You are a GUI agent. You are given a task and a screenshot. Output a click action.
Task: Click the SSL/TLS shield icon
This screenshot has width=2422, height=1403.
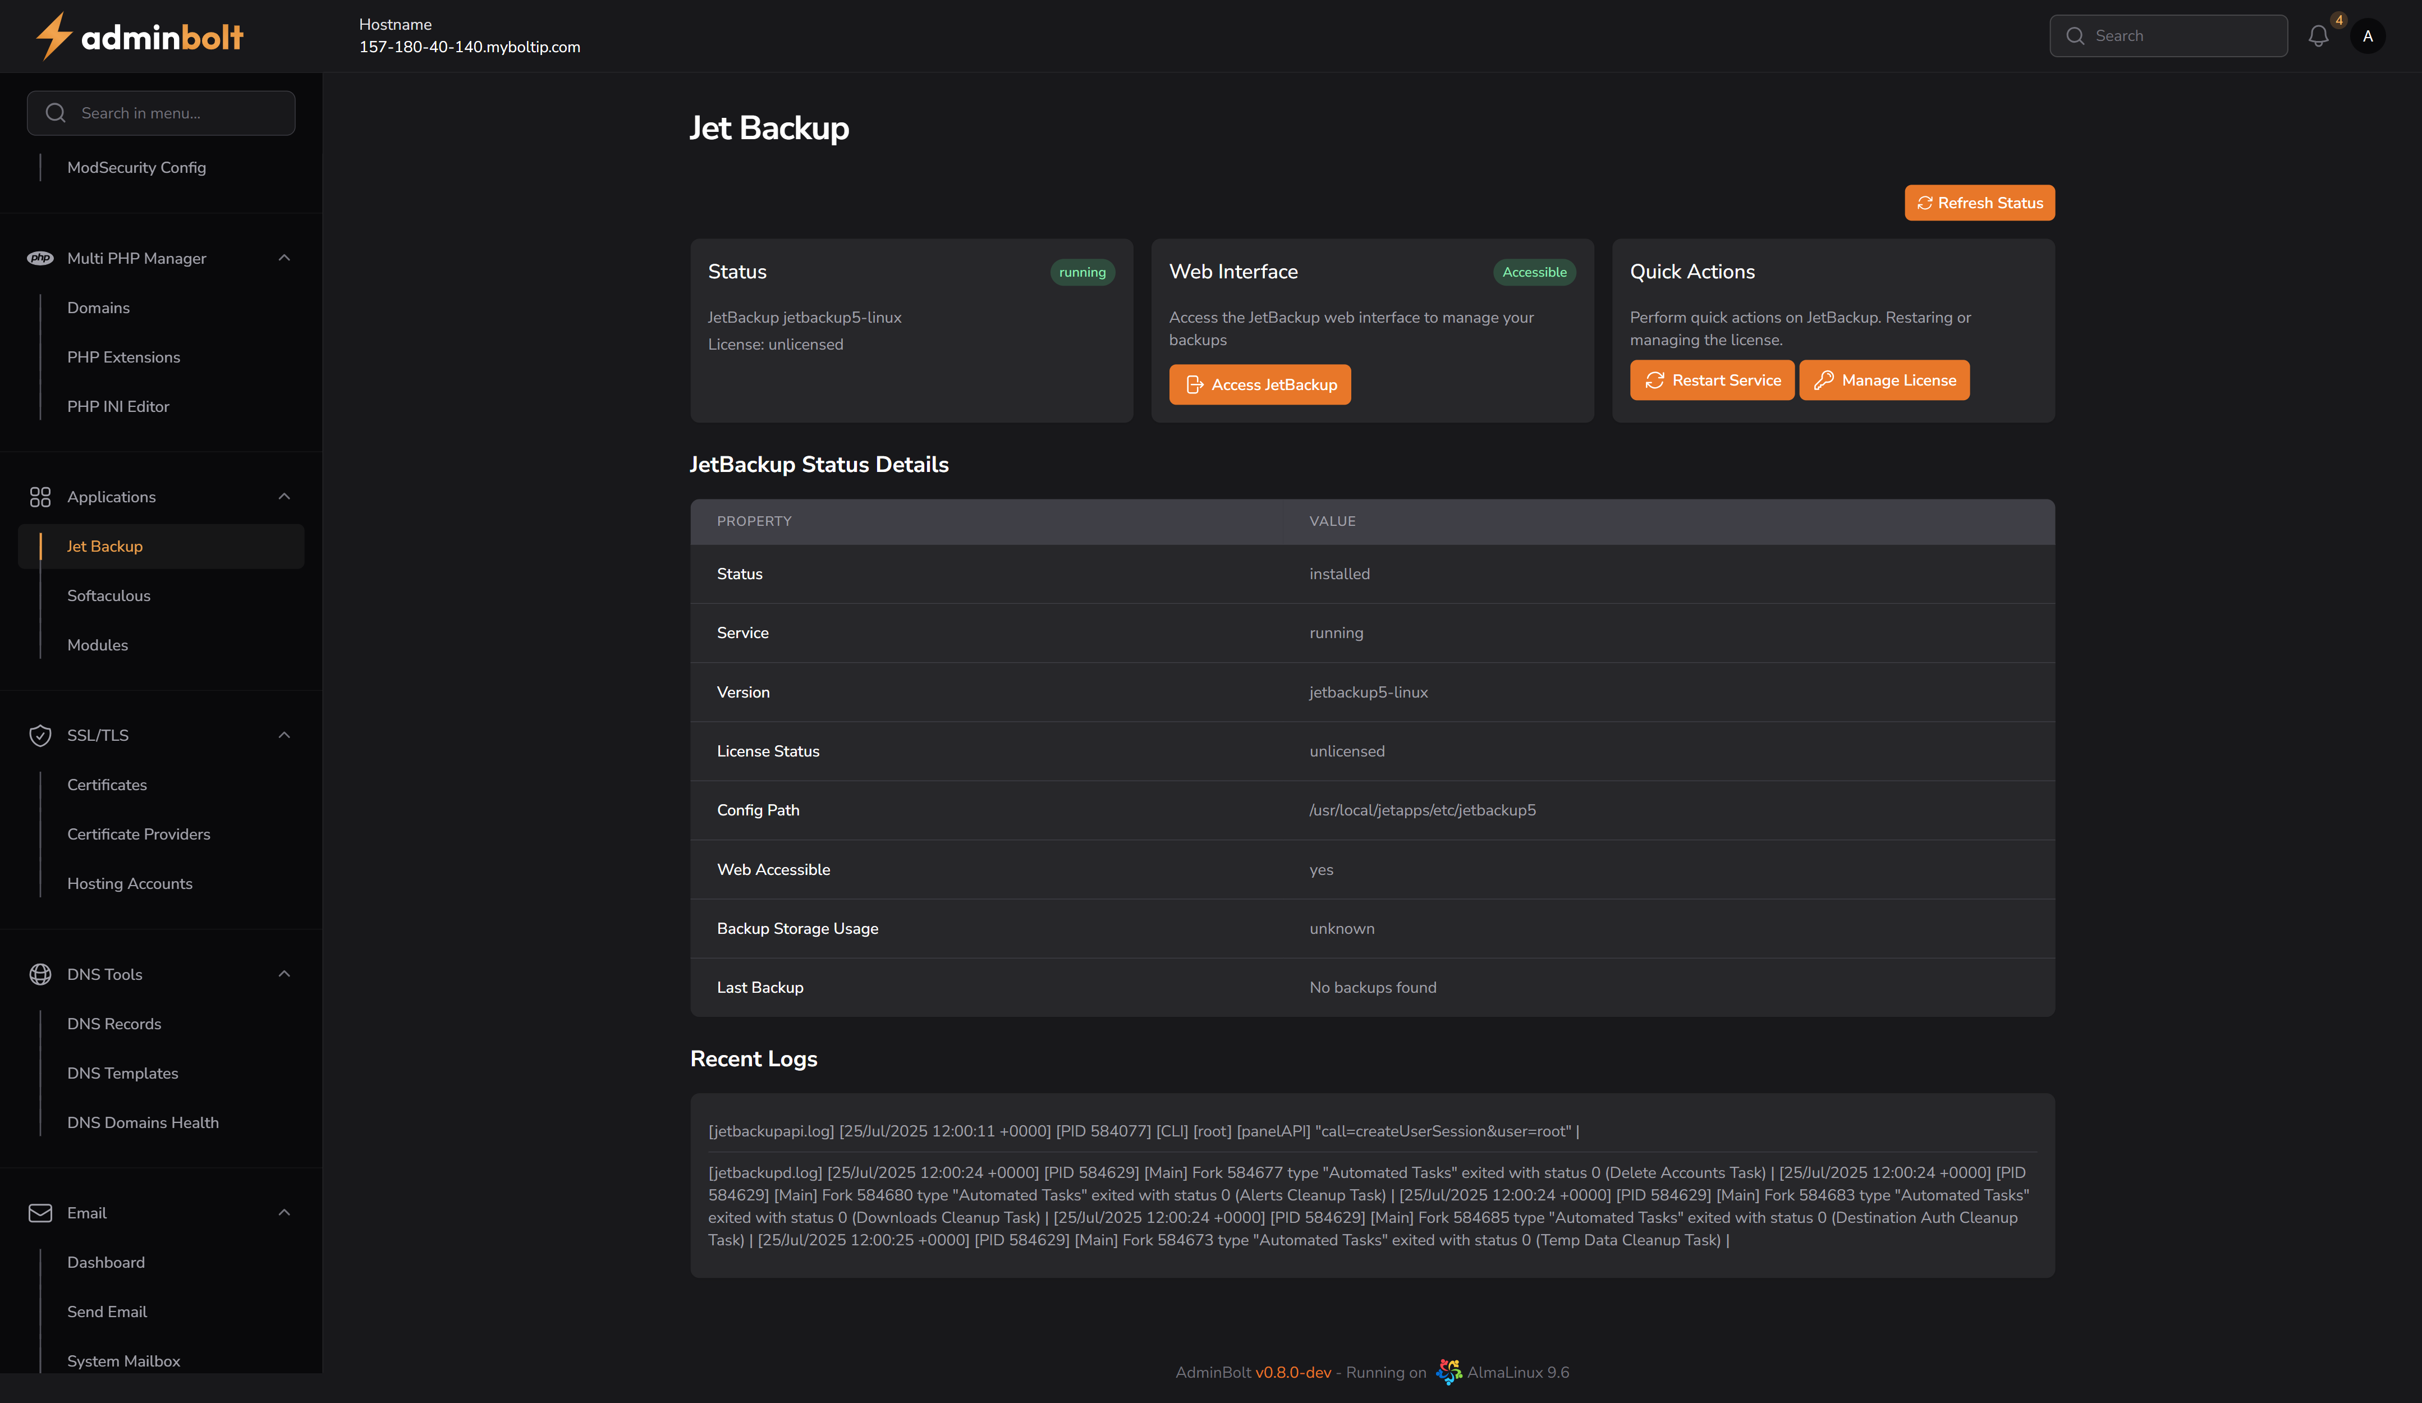coord(40,735)
